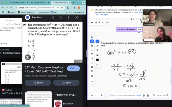Save the PrepPros image
This screenshot has width=172, height=107.
pyautogui.click(x=67, y=83)
